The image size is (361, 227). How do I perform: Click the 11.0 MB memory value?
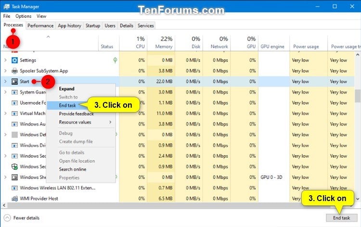pyautogui.click(x=165, y=113)
